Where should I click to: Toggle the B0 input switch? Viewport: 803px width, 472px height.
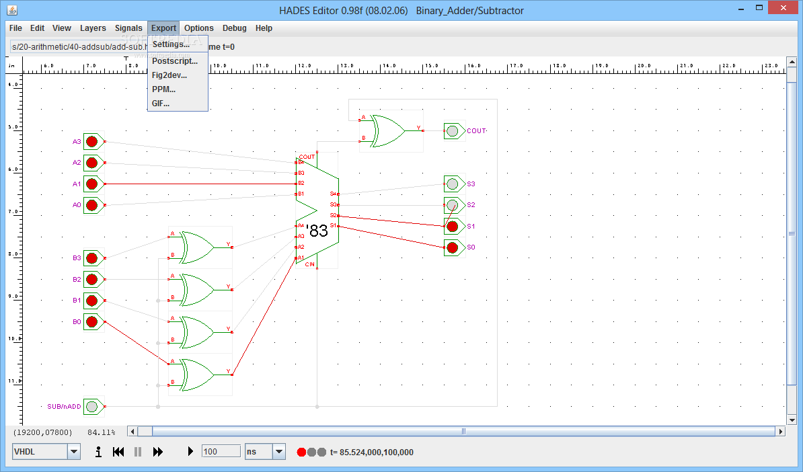(x=91, y=322)
